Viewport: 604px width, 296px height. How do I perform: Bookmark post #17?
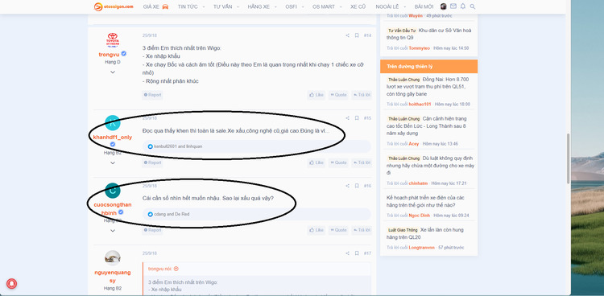357,253
